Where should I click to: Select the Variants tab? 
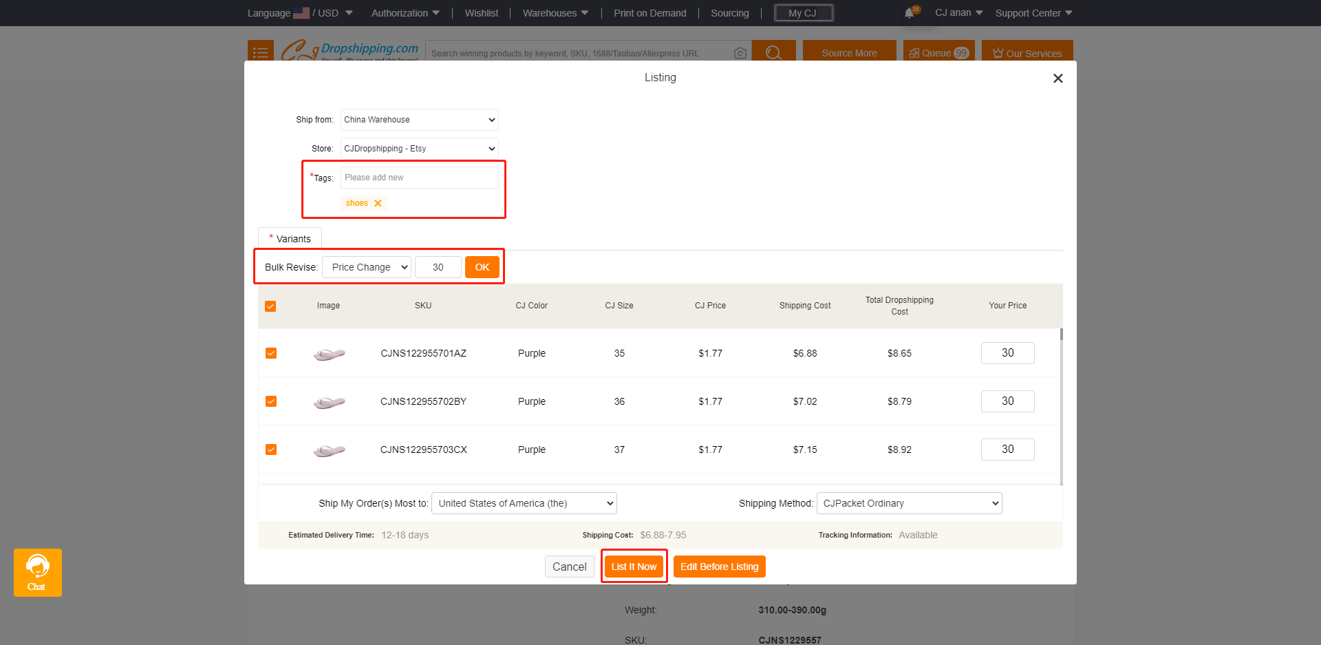(290, 239)
